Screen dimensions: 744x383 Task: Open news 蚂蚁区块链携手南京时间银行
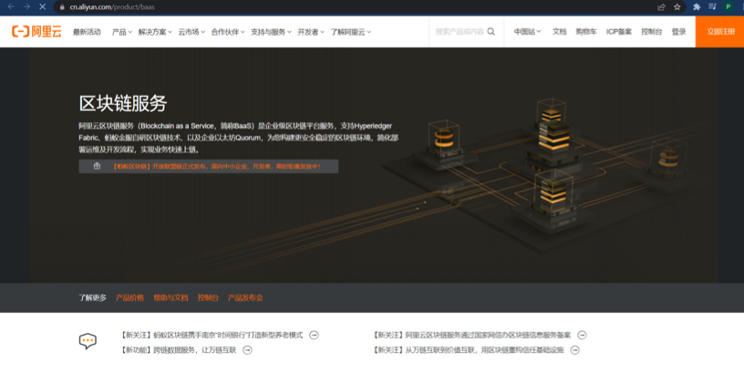(212, 335)
